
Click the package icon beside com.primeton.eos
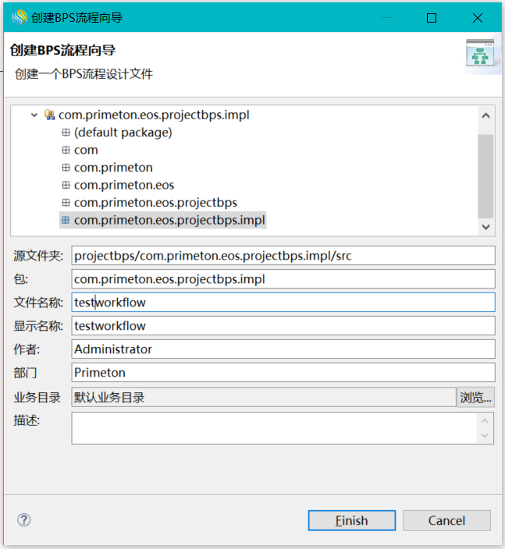coord(66,185)
